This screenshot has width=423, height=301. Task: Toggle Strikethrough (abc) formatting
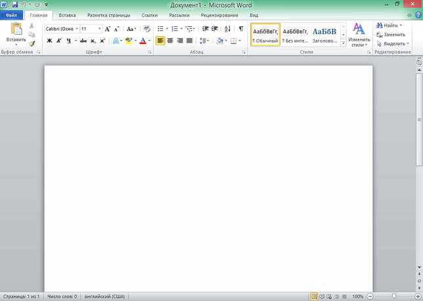pos(83,41)
